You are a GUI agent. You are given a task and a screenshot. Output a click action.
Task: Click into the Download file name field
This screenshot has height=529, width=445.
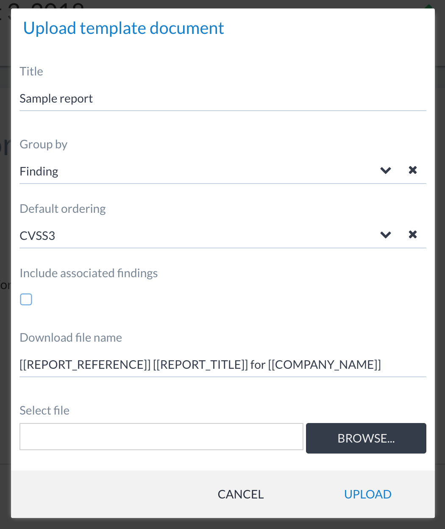coord(222,365)
